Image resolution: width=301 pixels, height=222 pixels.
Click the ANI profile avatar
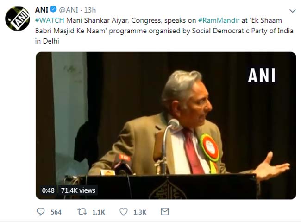pos(18,19)
